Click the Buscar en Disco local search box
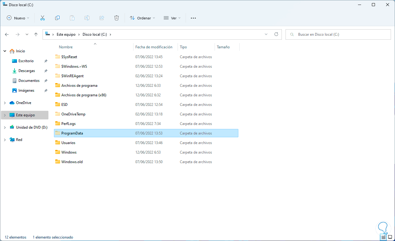This screenshot has height=241, width=395. pos(338,34)
